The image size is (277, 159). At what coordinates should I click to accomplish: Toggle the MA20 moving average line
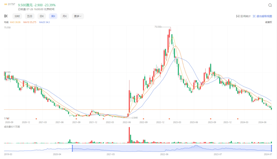[44, 22]
